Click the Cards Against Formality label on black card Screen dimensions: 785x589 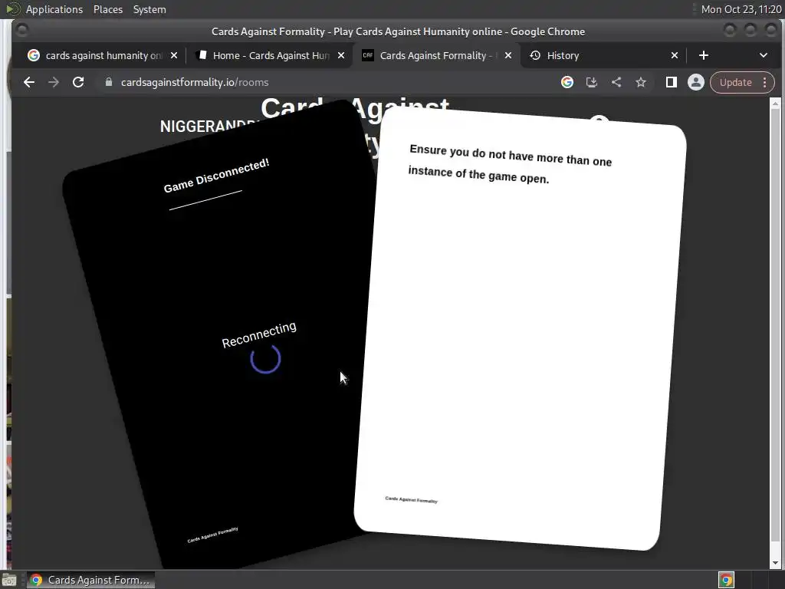[x=212, y=535]
